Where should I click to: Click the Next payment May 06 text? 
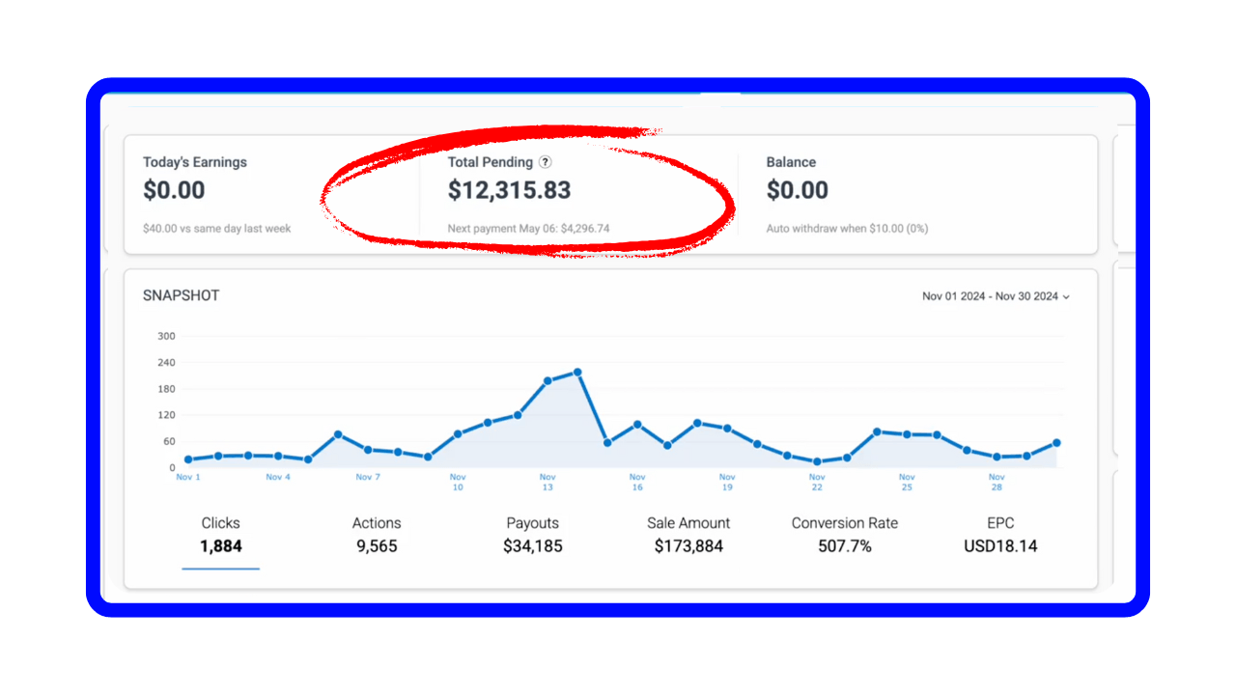(528, 229)
